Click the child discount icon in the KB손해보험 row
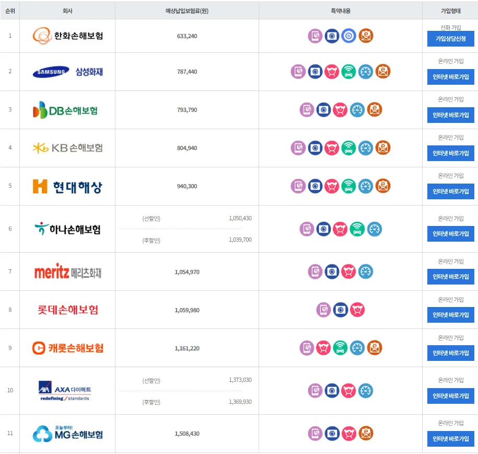Image resolution: width=478 pixels, height=454 pixels. (x=332, y=148)
